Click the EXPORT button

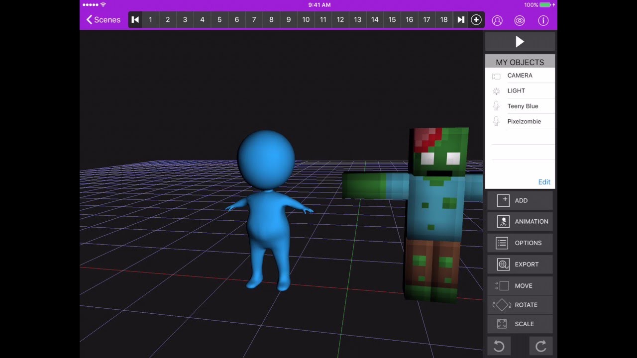(x=520, y=265)
